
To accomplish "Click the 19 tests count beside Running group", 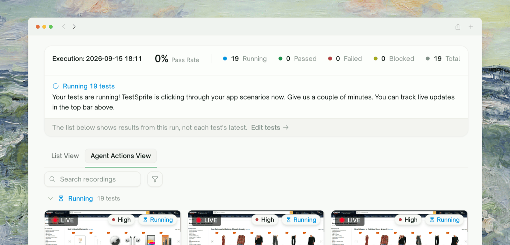I will point(109,199).
